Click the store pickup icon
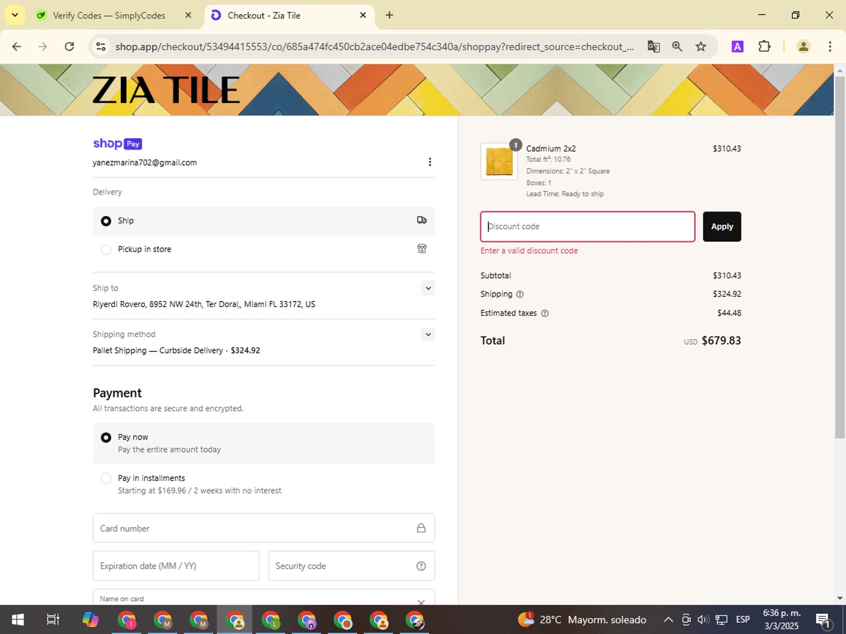Viewport: 846px width, 634px height. coord(422,249)
